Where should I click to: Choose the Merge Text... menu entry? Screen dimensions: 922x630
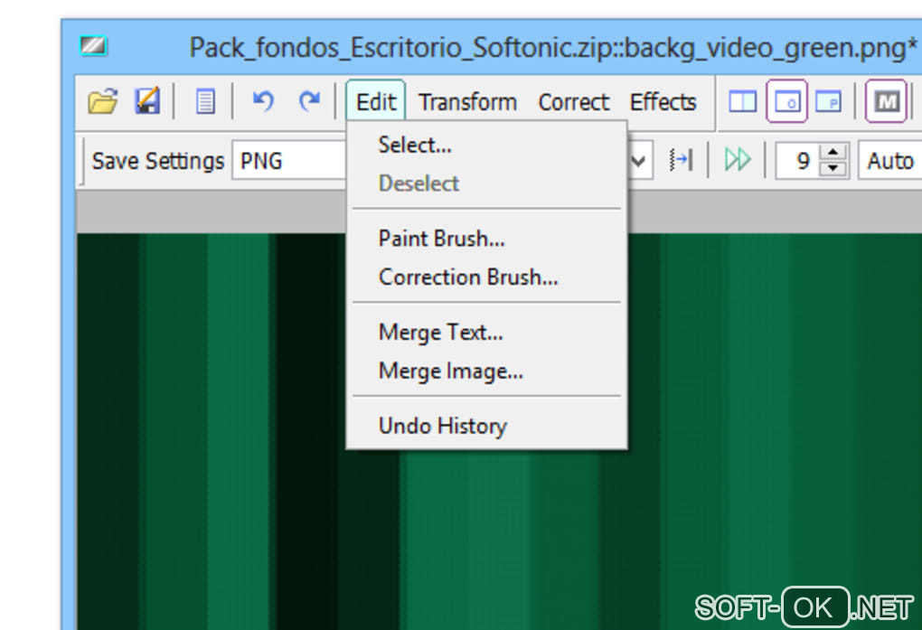486,333
